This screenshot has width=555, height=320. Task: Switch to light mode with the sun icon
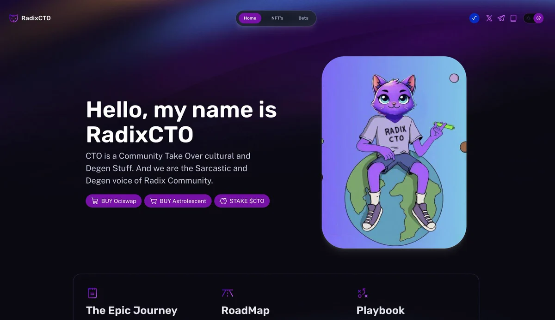tap(528, 18)
